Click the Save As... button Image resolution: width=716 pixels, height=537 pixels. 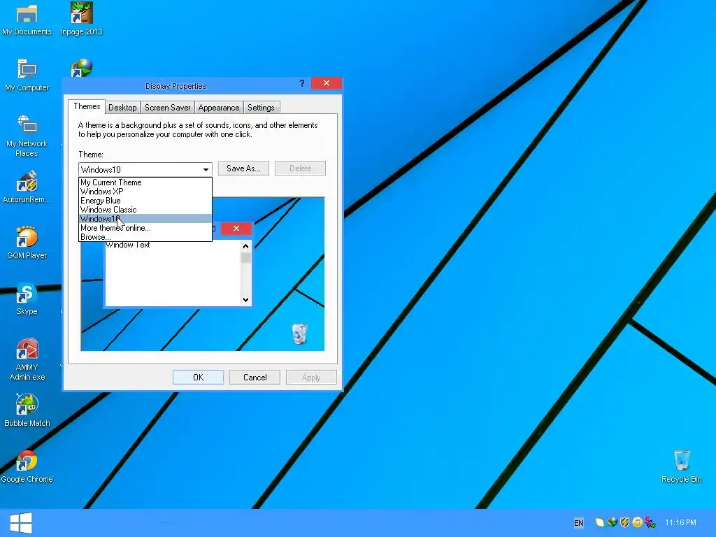(x=243, y=169)
